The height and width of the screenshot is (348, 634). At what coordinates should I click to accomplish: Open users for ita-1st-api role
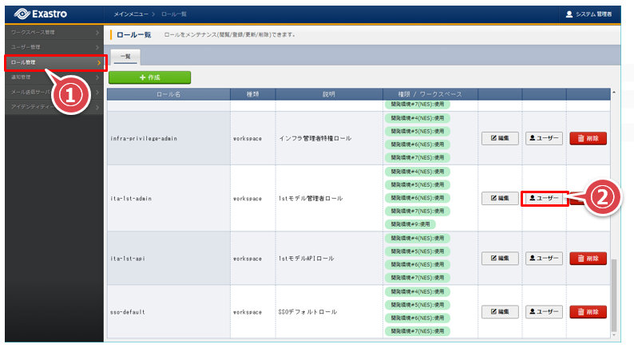(x=544, y=258)
